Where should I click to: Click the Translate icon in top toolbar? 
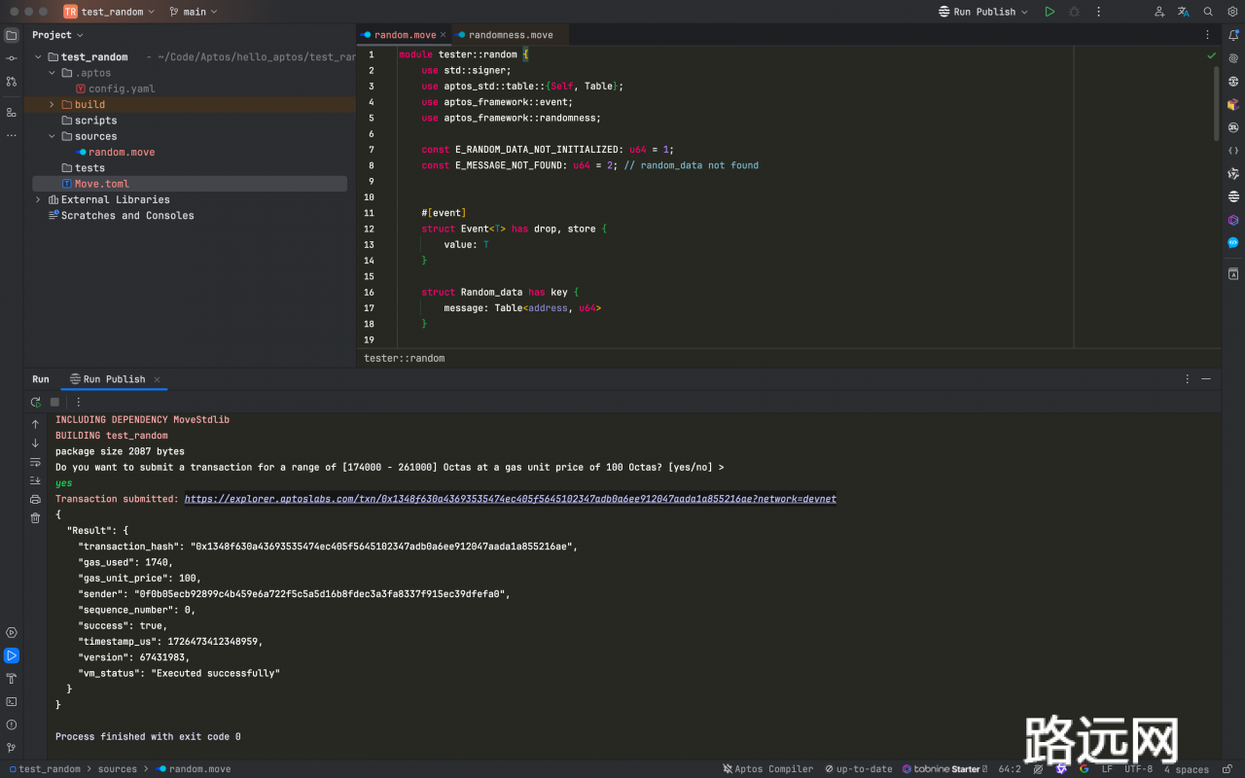click(x=1184, y=12)
